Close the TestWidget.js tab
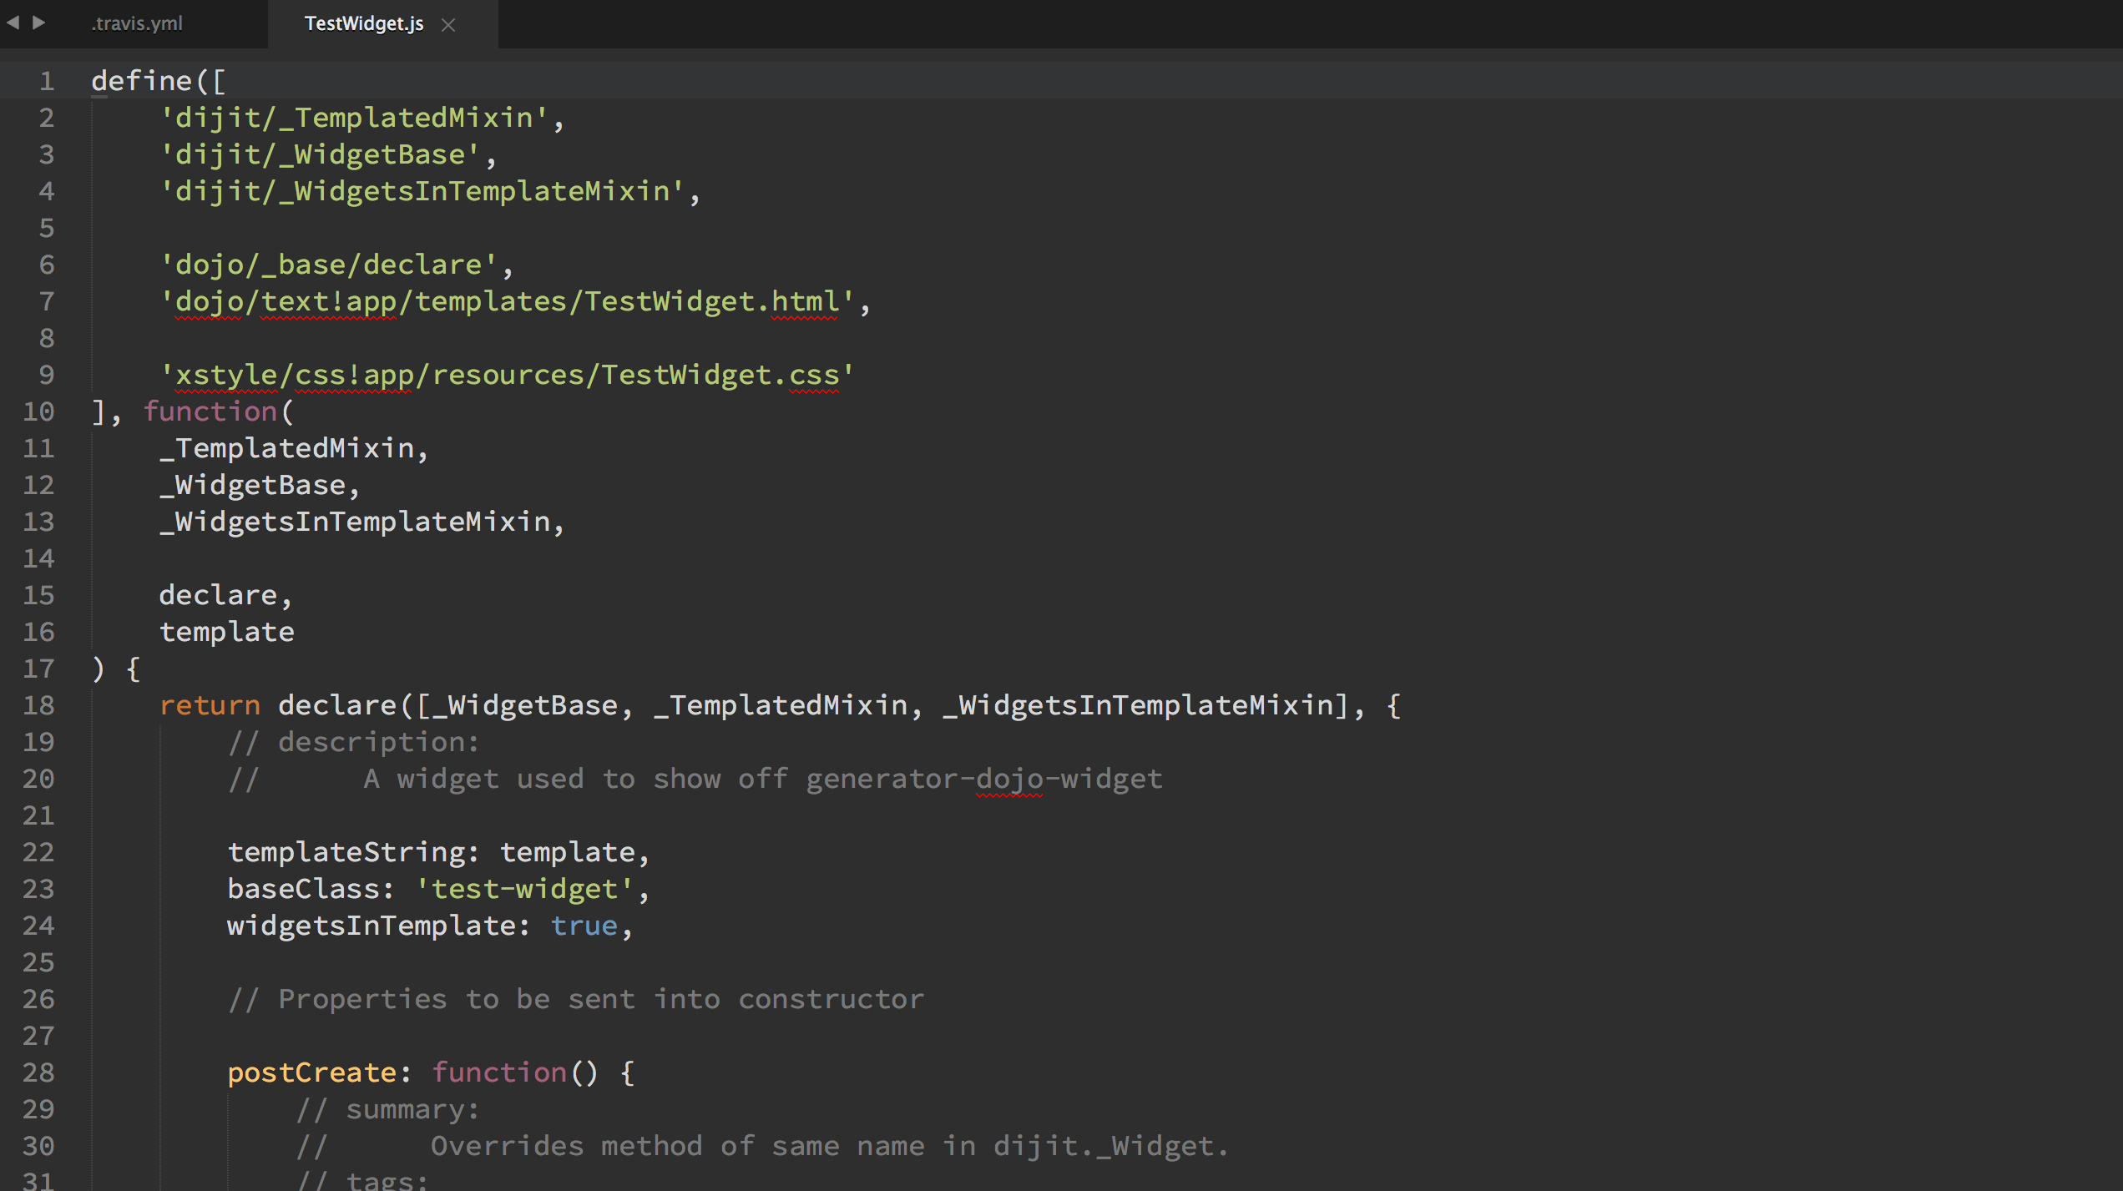The width and height of the screenshot is (2123, 1191). point(448,24)
